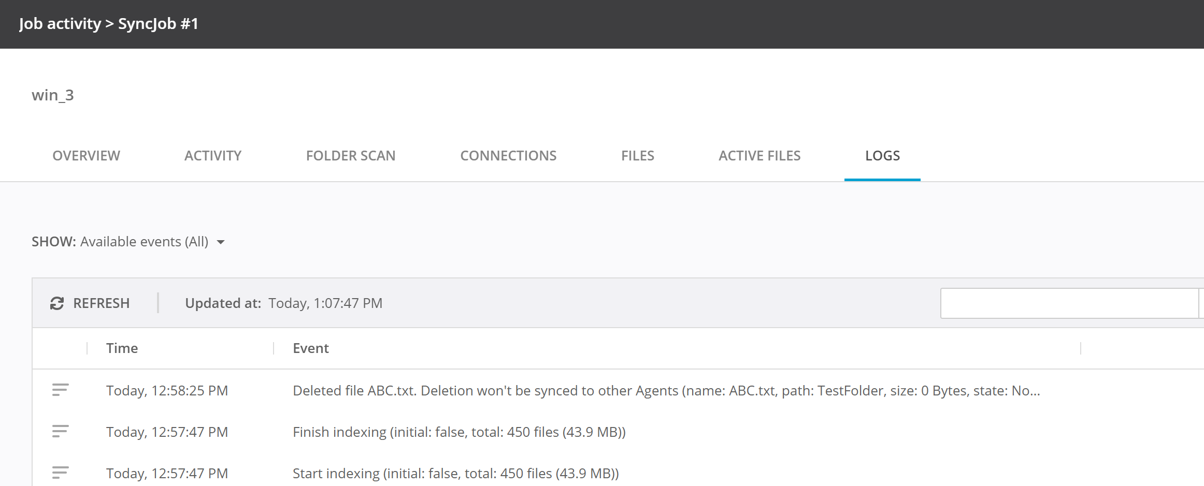1204x486 pixels.
Task: Open details icon for Finish indexing row
Action: [x=60, y=432]
